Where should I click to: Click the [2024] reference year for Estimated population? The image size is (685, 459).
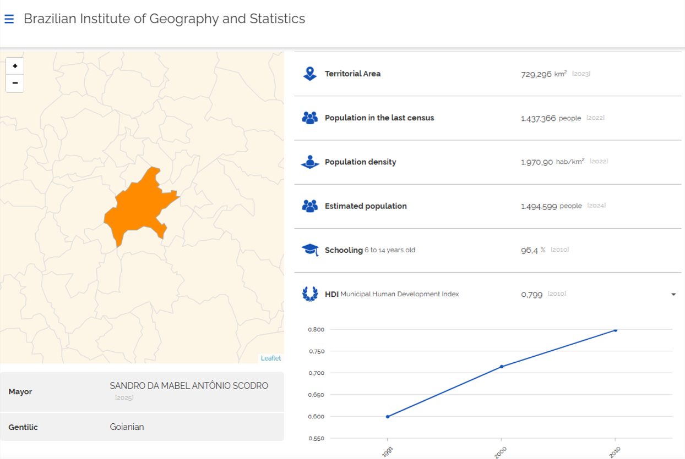pos(597,206)
